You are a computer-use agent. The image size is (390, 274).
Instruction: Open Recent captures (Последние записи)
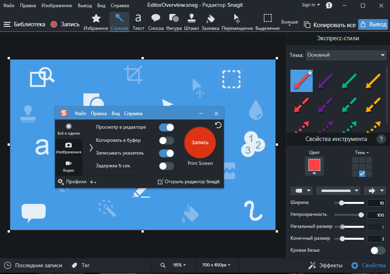33,265
